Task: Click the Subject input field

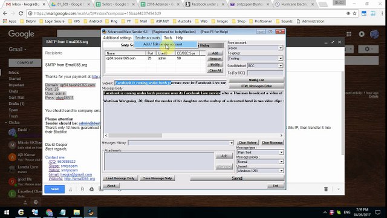Action: coord(171,83)
